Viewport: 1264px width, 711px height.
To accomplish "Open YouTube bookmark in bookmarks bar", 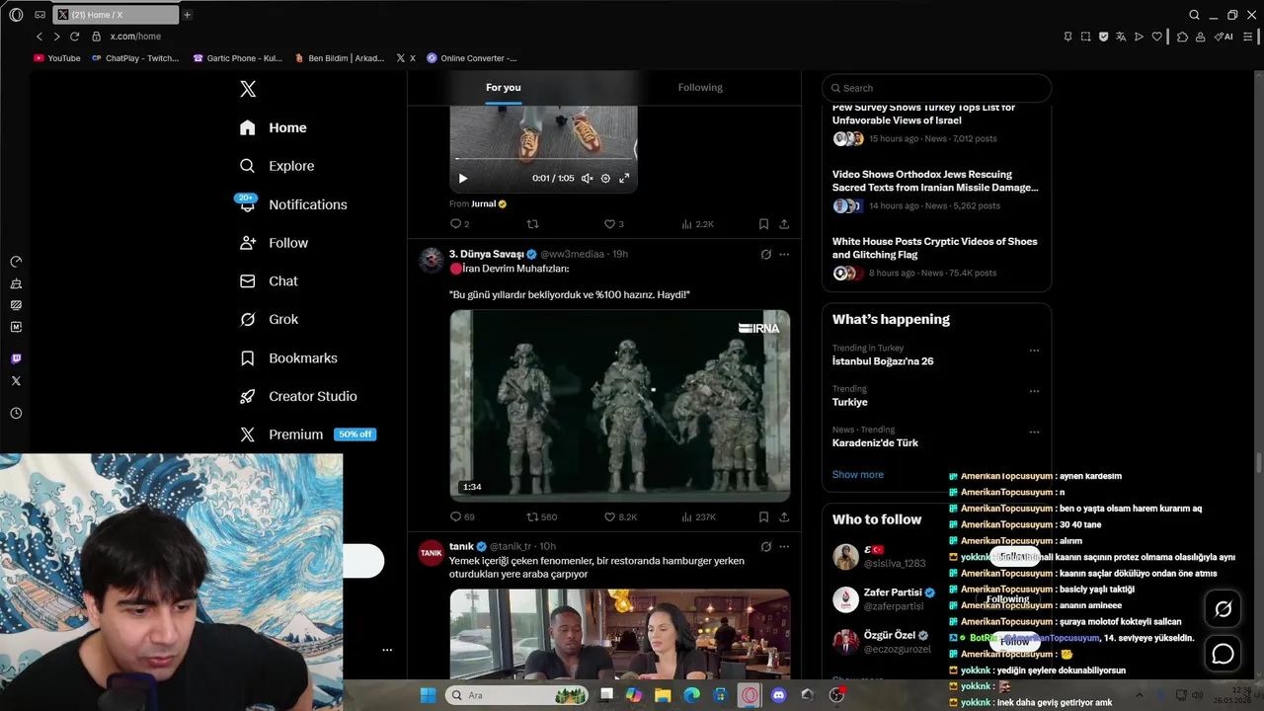I will 57,58.
